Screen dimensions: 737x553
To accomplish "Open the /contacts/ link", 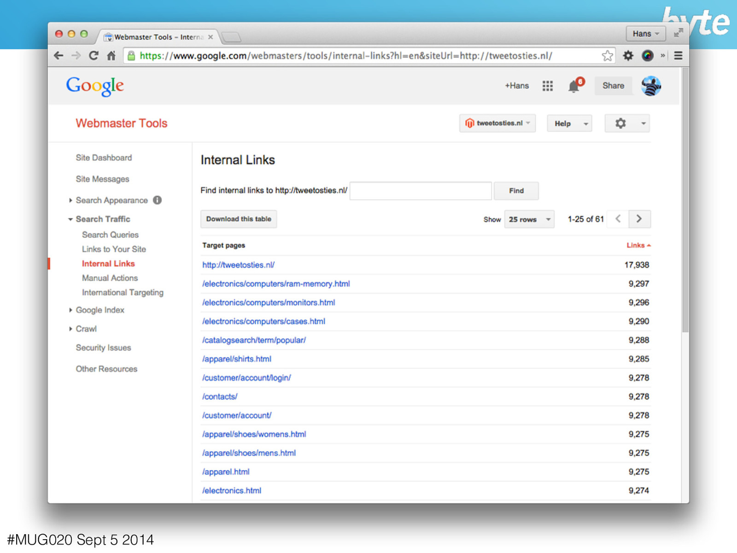I will (220, 397).
